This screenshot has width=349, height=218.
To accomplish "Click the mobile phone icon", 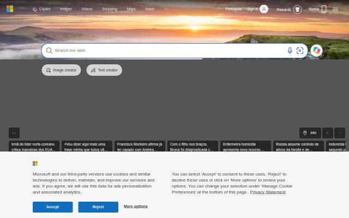I will [324, 9].
